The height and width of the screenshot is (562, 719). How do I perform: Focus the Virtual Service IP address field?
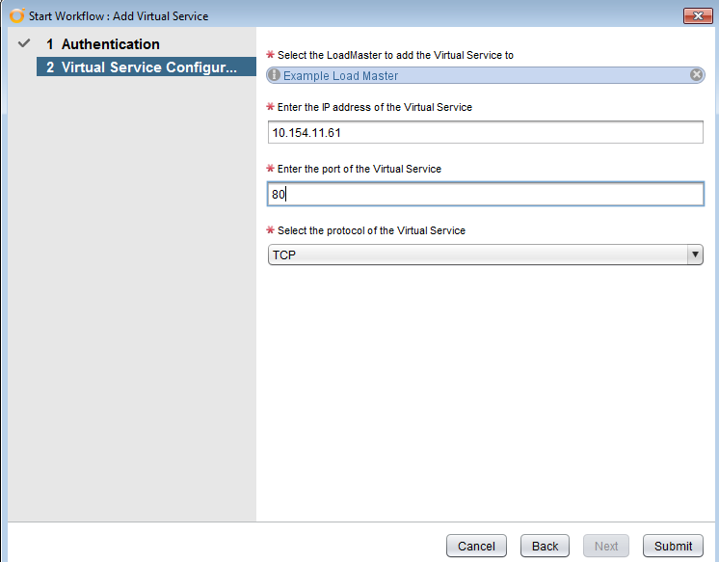(x=485, y=133)
